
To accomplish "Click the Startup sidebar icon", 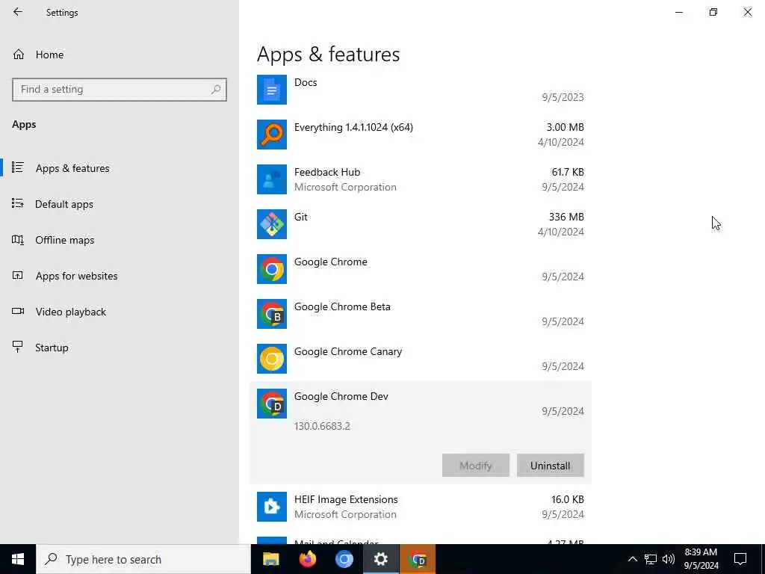I will [x=18, y=347].
